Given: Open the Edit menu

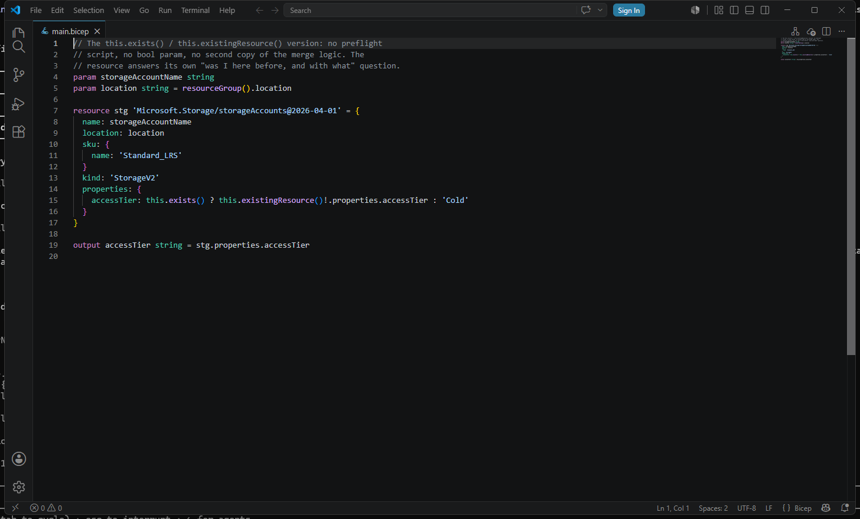Looking at the screenshot, I should click(57, 10).
